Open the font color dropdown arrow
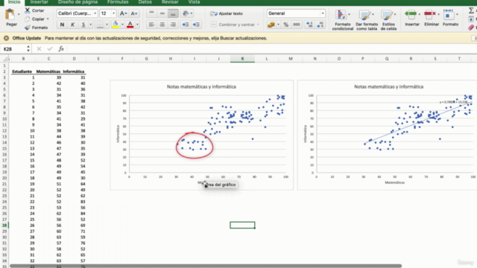Screen dimensions: 477x268 tap(137, 25)
